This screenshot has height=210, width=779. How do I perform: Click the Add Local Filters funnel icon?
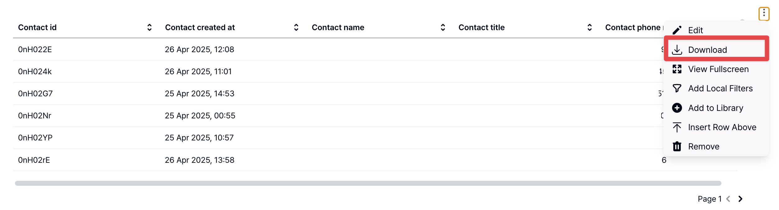[x=677, y=88]
